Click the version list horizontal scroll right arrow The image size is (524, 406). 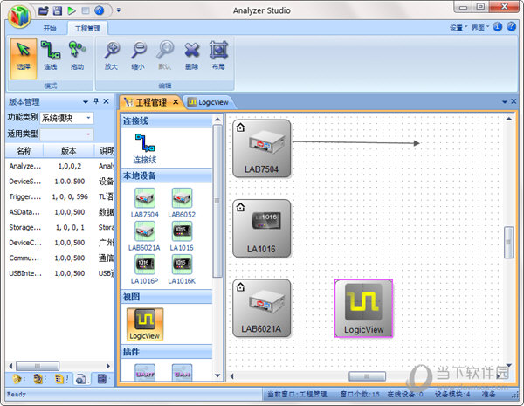(108, 366)
